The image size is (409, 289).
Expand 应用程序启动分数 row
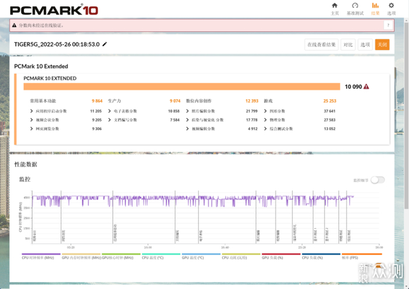tap(32, 111)
